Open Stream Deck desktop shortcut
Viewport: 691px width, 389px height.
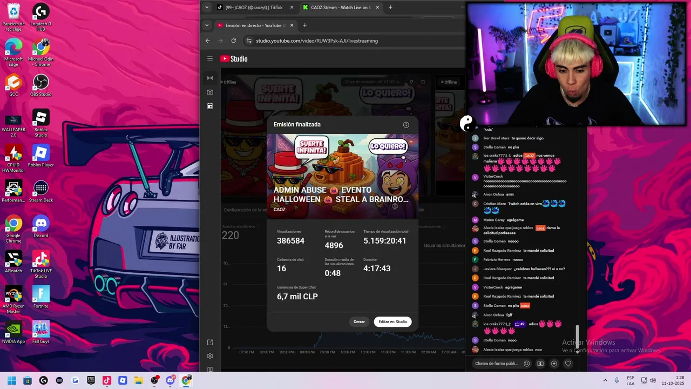(40, 191)
